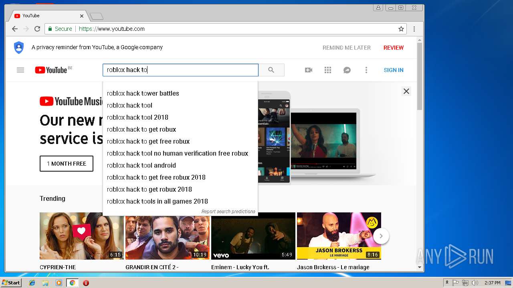
Task: Open the Eminem Lucky You thumbnail
Action: [253, 236]
